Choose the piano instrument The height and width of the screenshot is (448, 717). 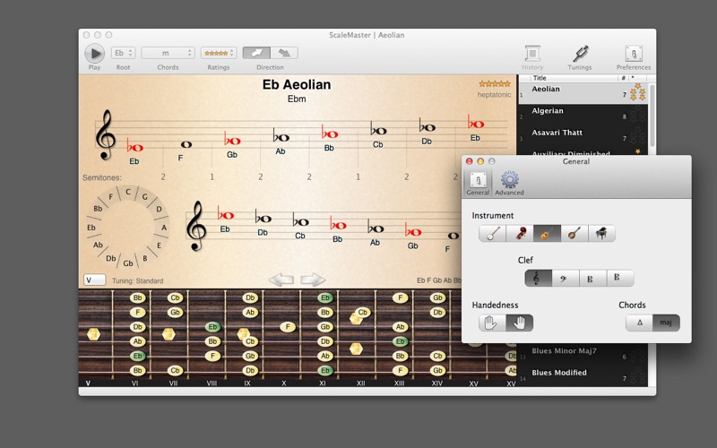(x=601, y=234)
